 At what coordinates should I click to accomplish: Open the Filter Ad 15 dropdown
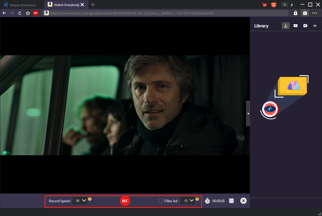pos(187,200)
